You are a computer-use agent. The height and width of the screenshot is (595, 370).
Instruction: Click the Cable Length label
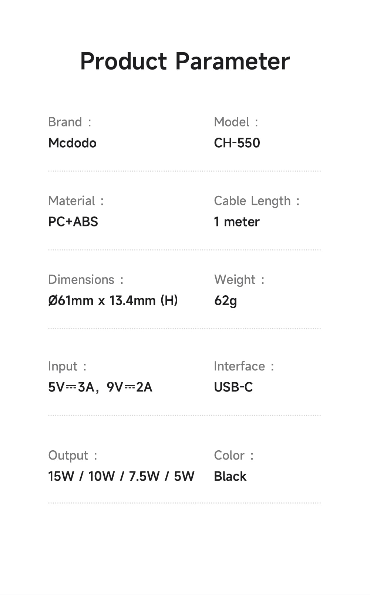click(252, 201)
